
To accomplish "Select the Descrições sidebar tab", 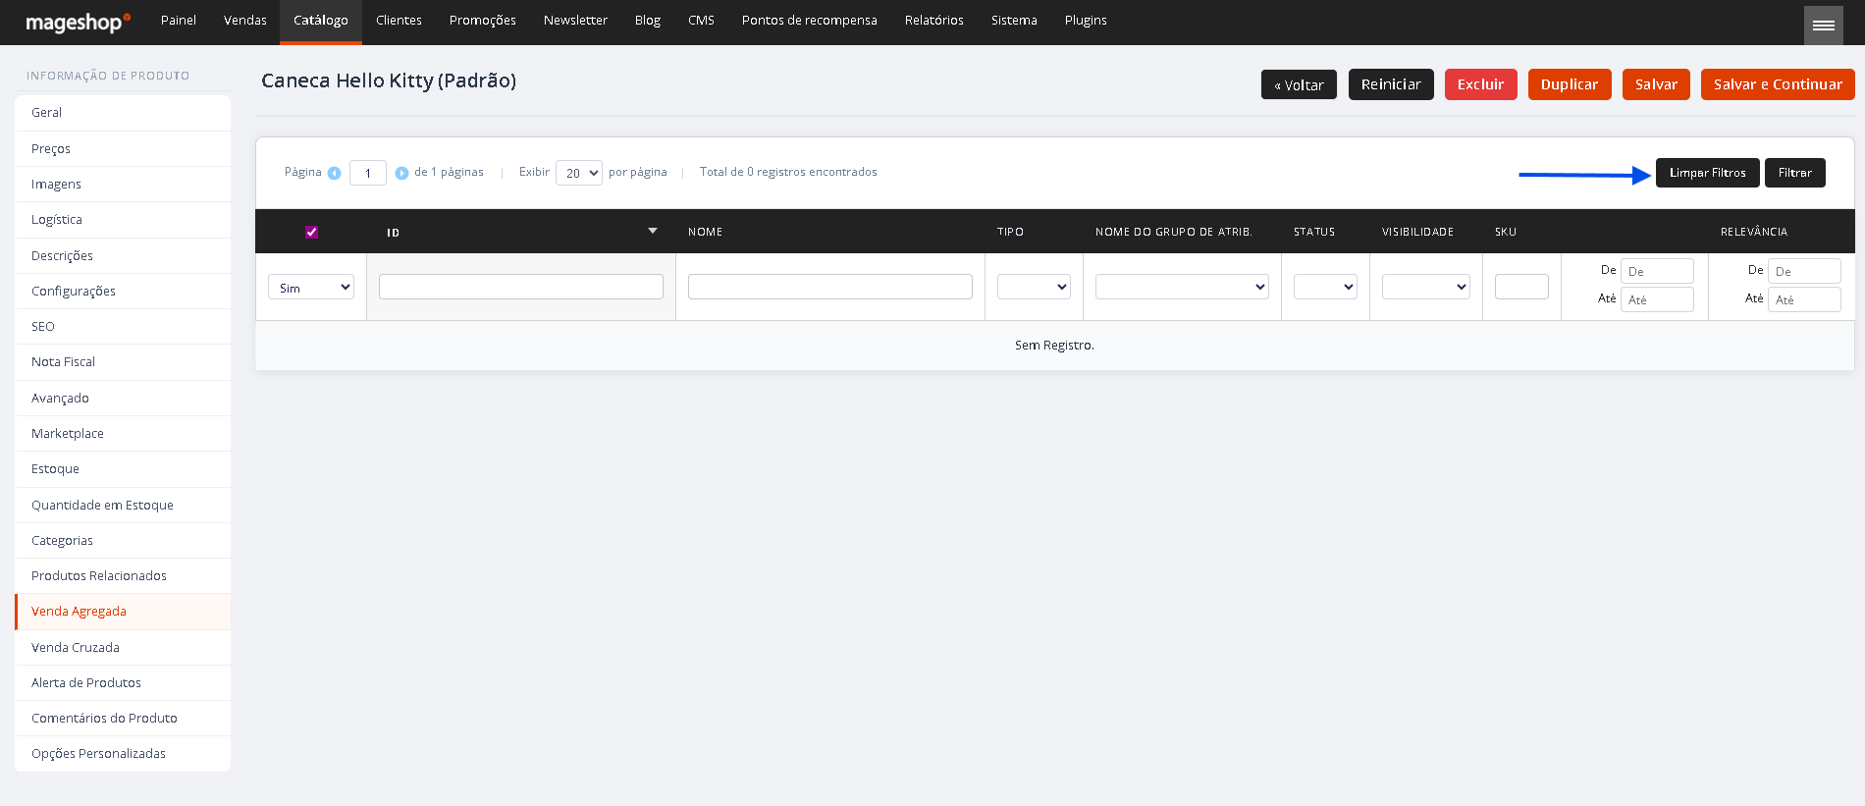I will [x=123, y=256].
